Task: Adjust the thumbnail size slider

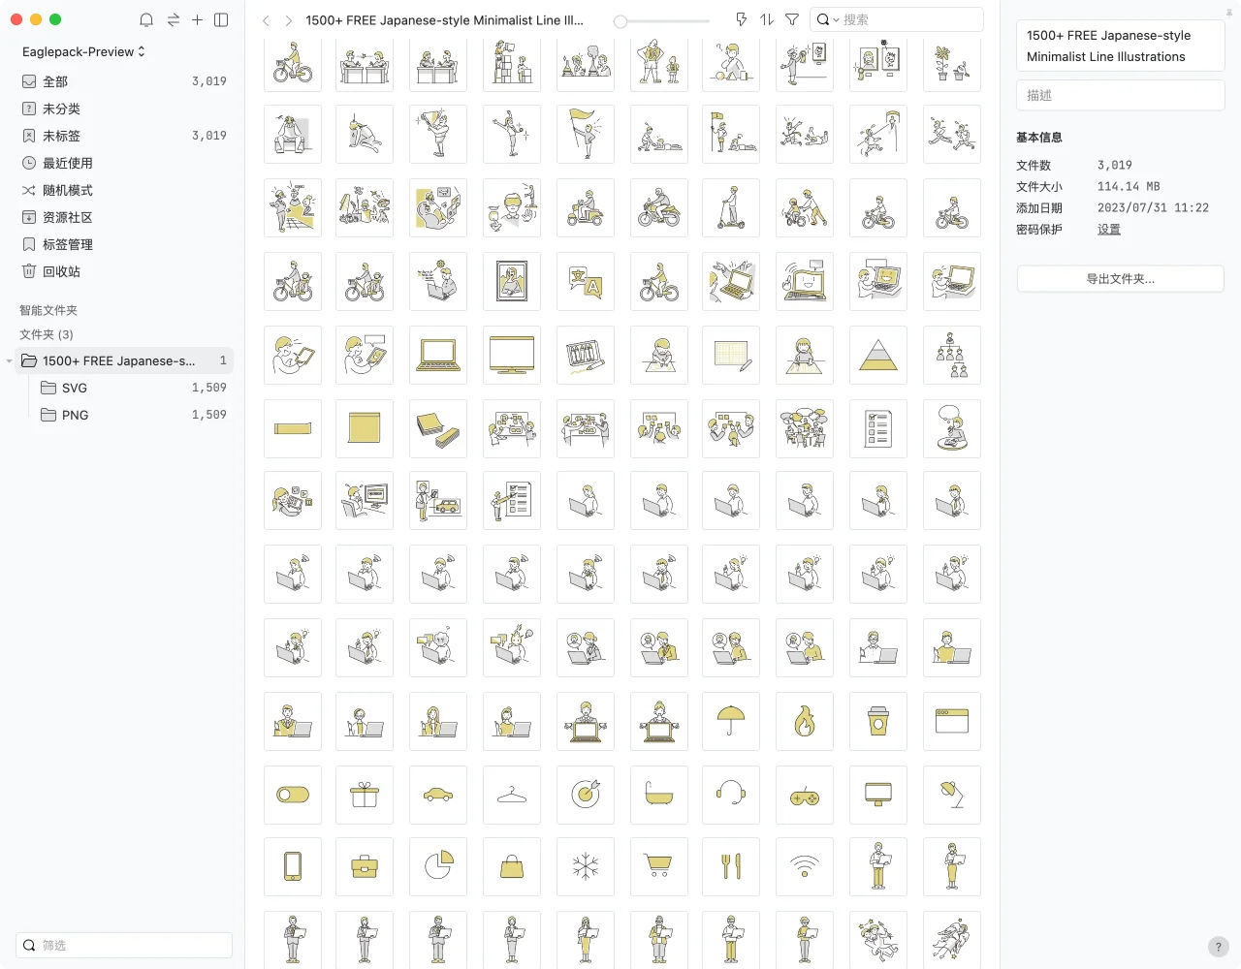Action: pos(621,20)
